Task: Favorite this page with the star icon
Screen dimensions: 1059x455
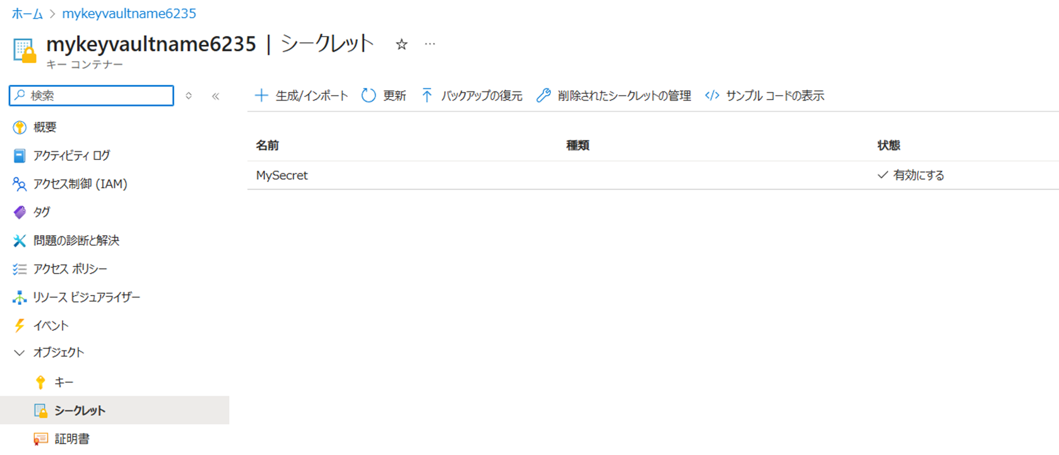Action: pyautogui.click(x=401, y=44)
